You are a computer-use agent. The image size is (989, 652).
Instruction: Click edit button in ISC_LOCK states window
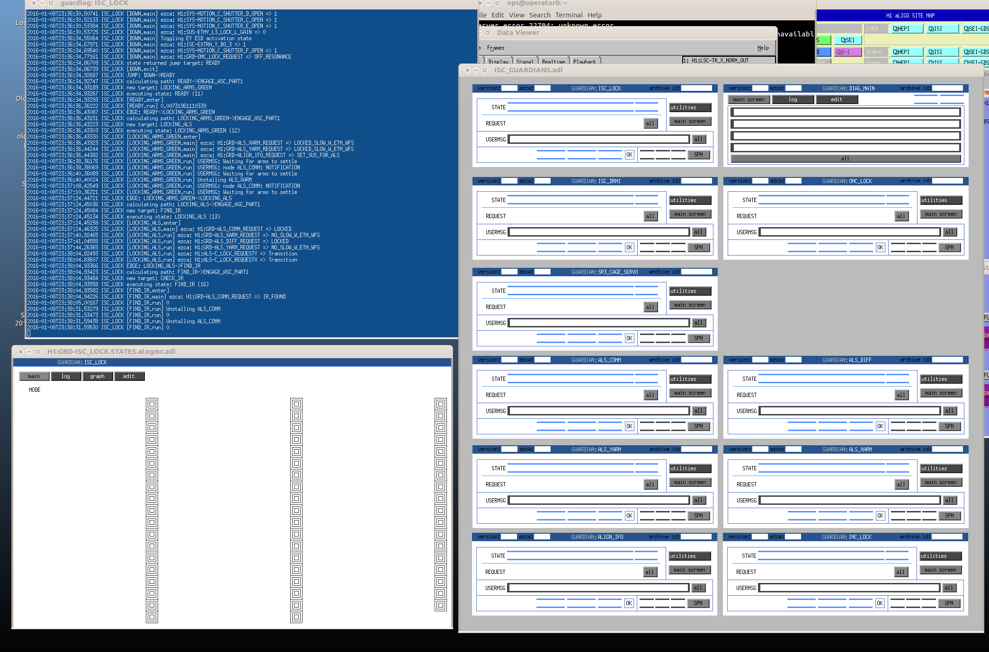tap(129, 376)
